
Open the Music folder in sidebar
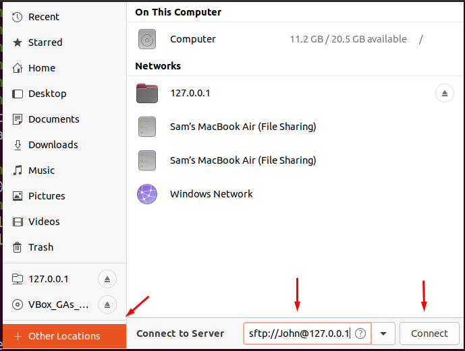64,170
